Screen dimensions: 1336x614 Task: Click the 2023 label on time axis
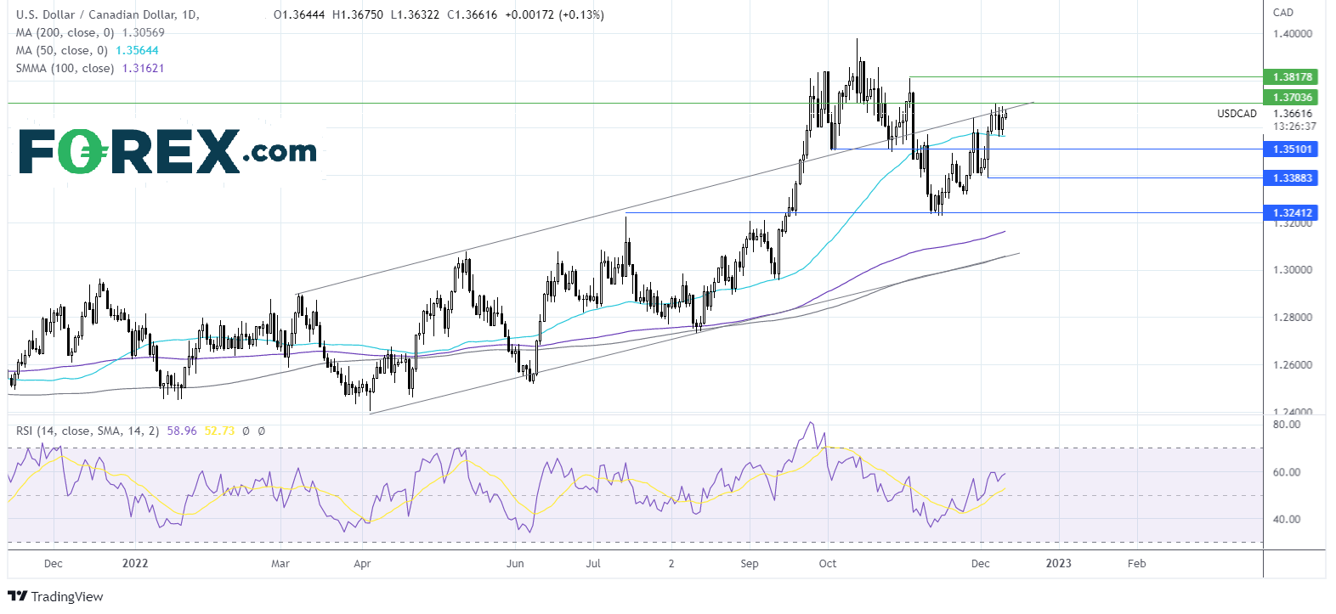click(1058, 563)
